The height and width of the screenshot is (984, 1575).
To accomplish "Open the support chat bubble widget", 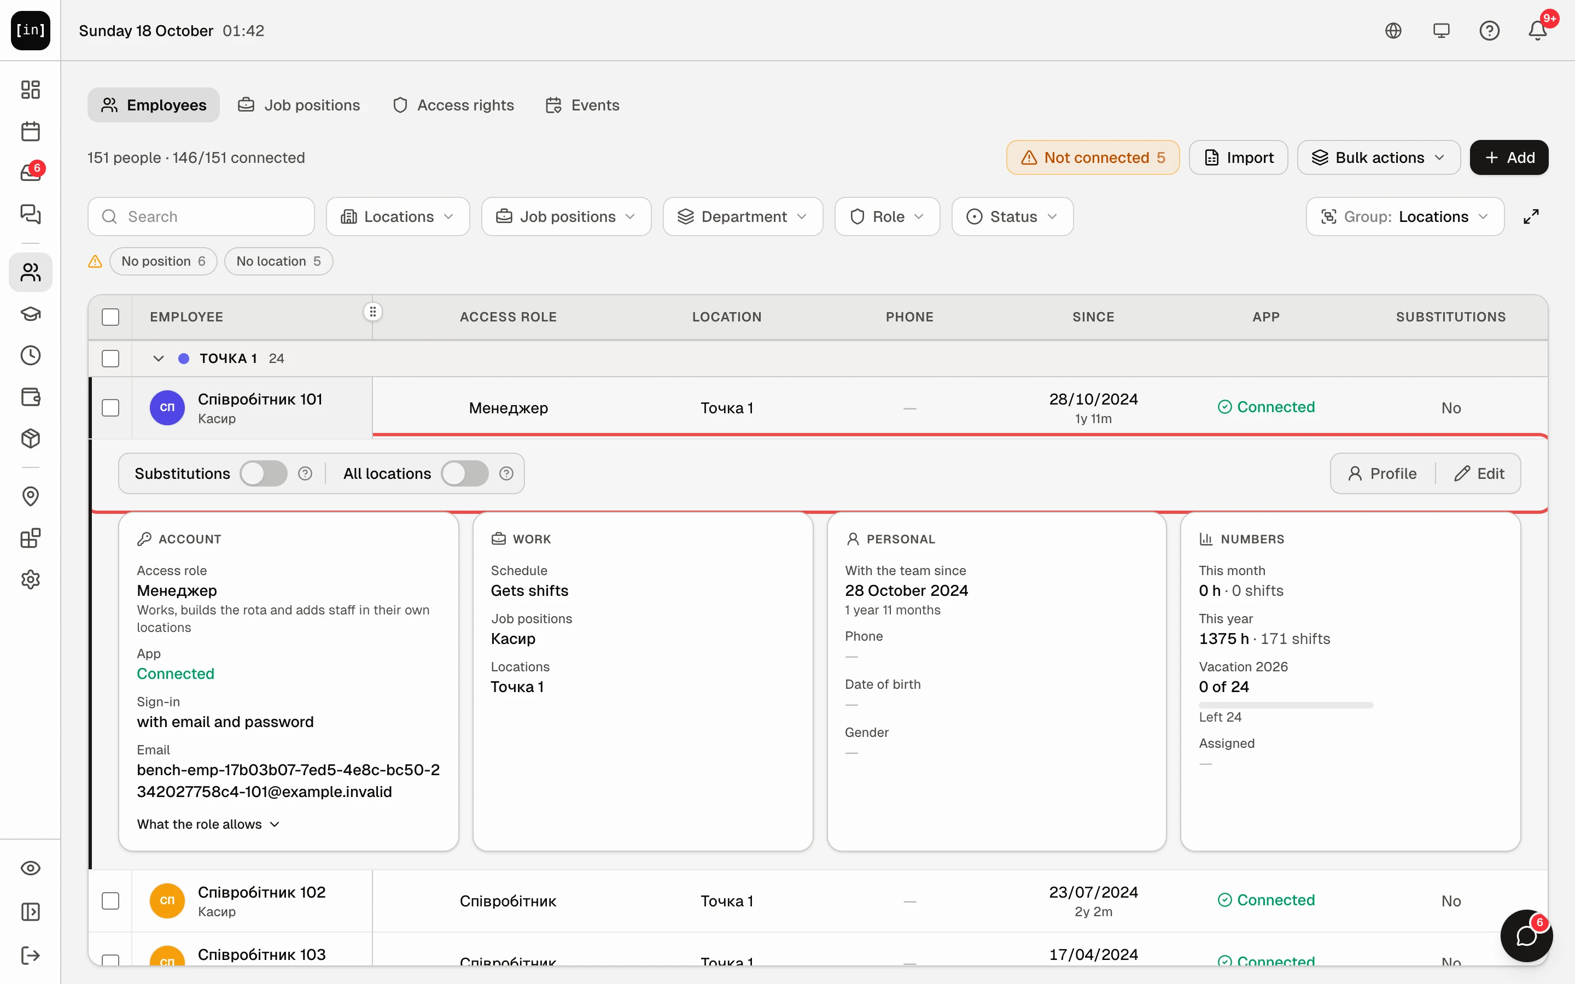I will [1527, 936].
